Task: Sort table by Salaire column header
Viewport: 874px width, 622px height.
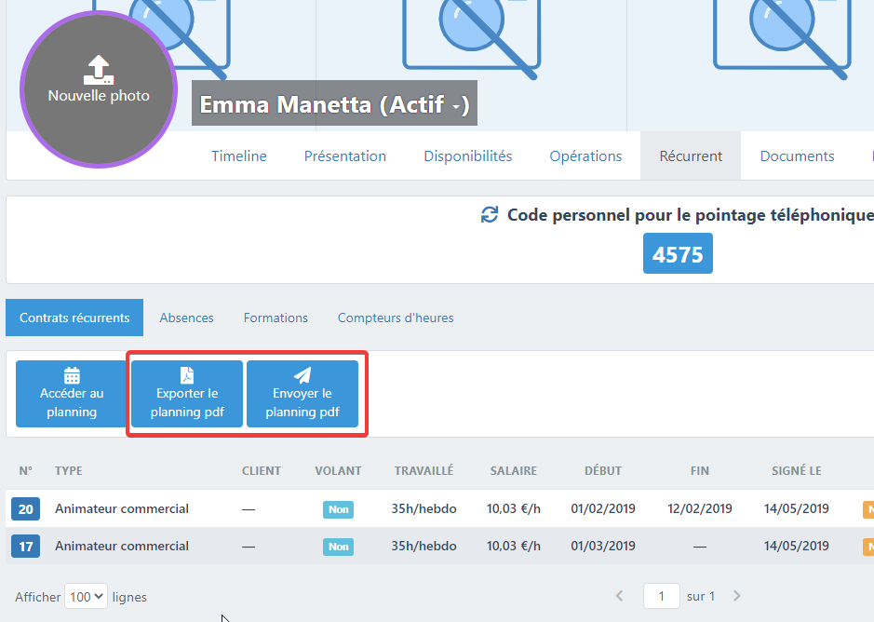Action: click(513, 471)
